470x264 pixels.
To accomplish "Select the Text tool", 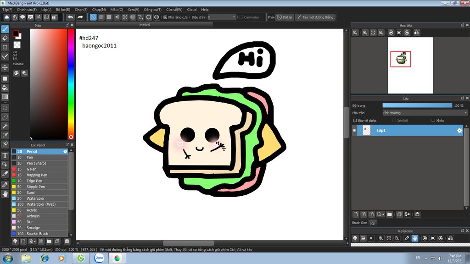I will 5,155.
